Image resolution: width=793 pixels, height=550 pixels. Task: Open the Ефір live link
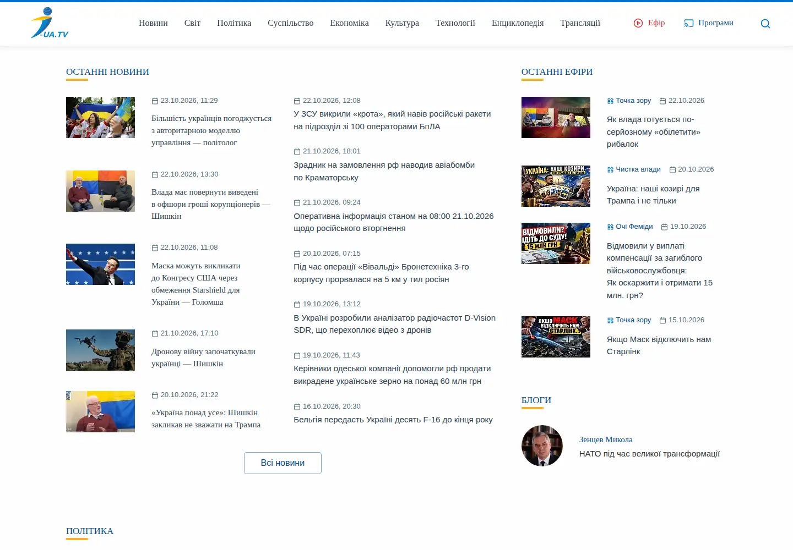[x=656, y=23]
